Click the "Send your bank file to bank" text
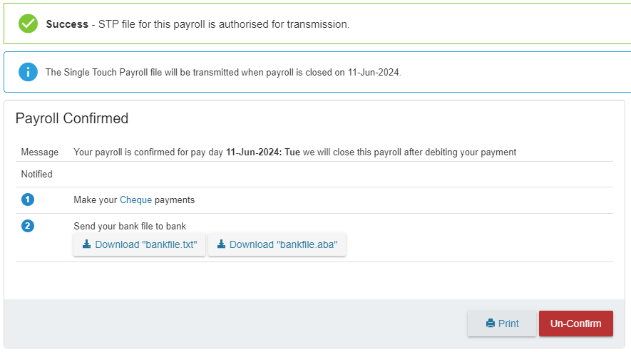 [130, 226]
